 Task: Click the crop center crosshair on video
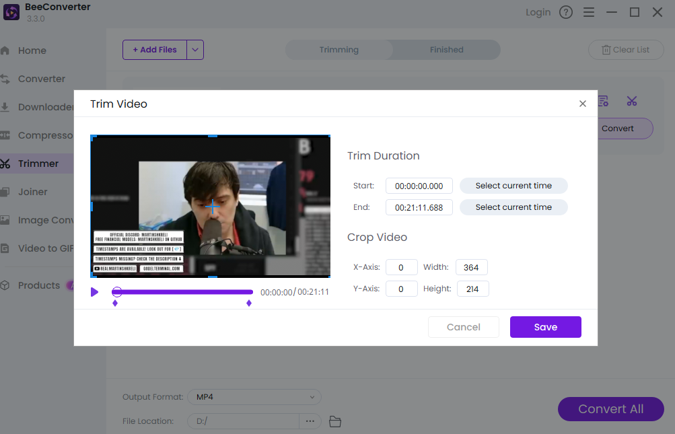(x=212, y=206)
